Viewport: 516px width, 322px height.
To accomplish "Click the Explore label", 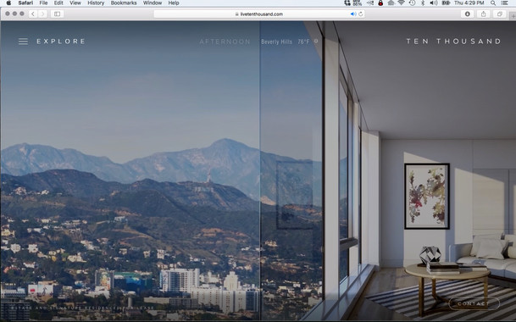I will click(61, 42).
